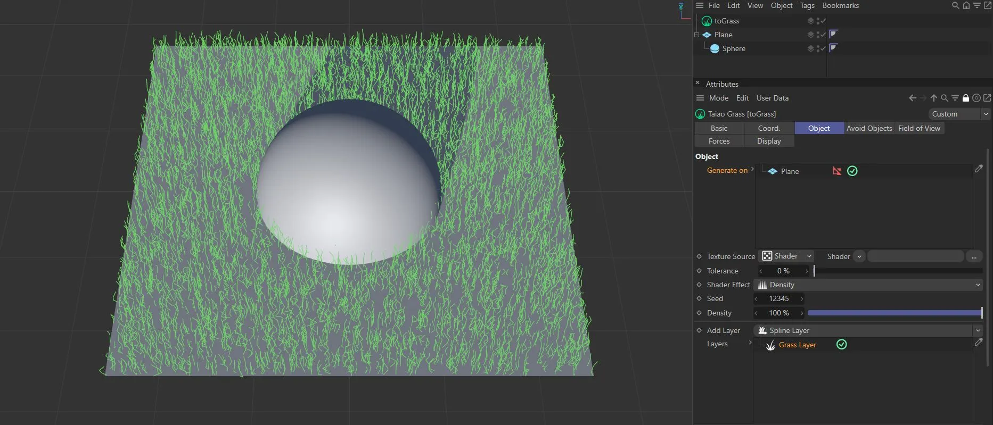Click the Sphere object icon

(715, 48)
